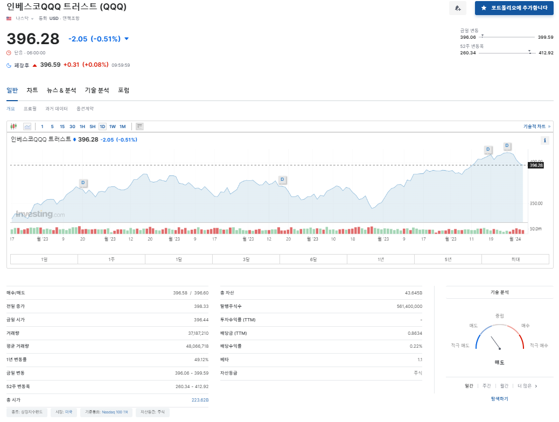Click the 거래량 value 37,187,210
The width and height of the screenshot is (559, 422).
198,333
